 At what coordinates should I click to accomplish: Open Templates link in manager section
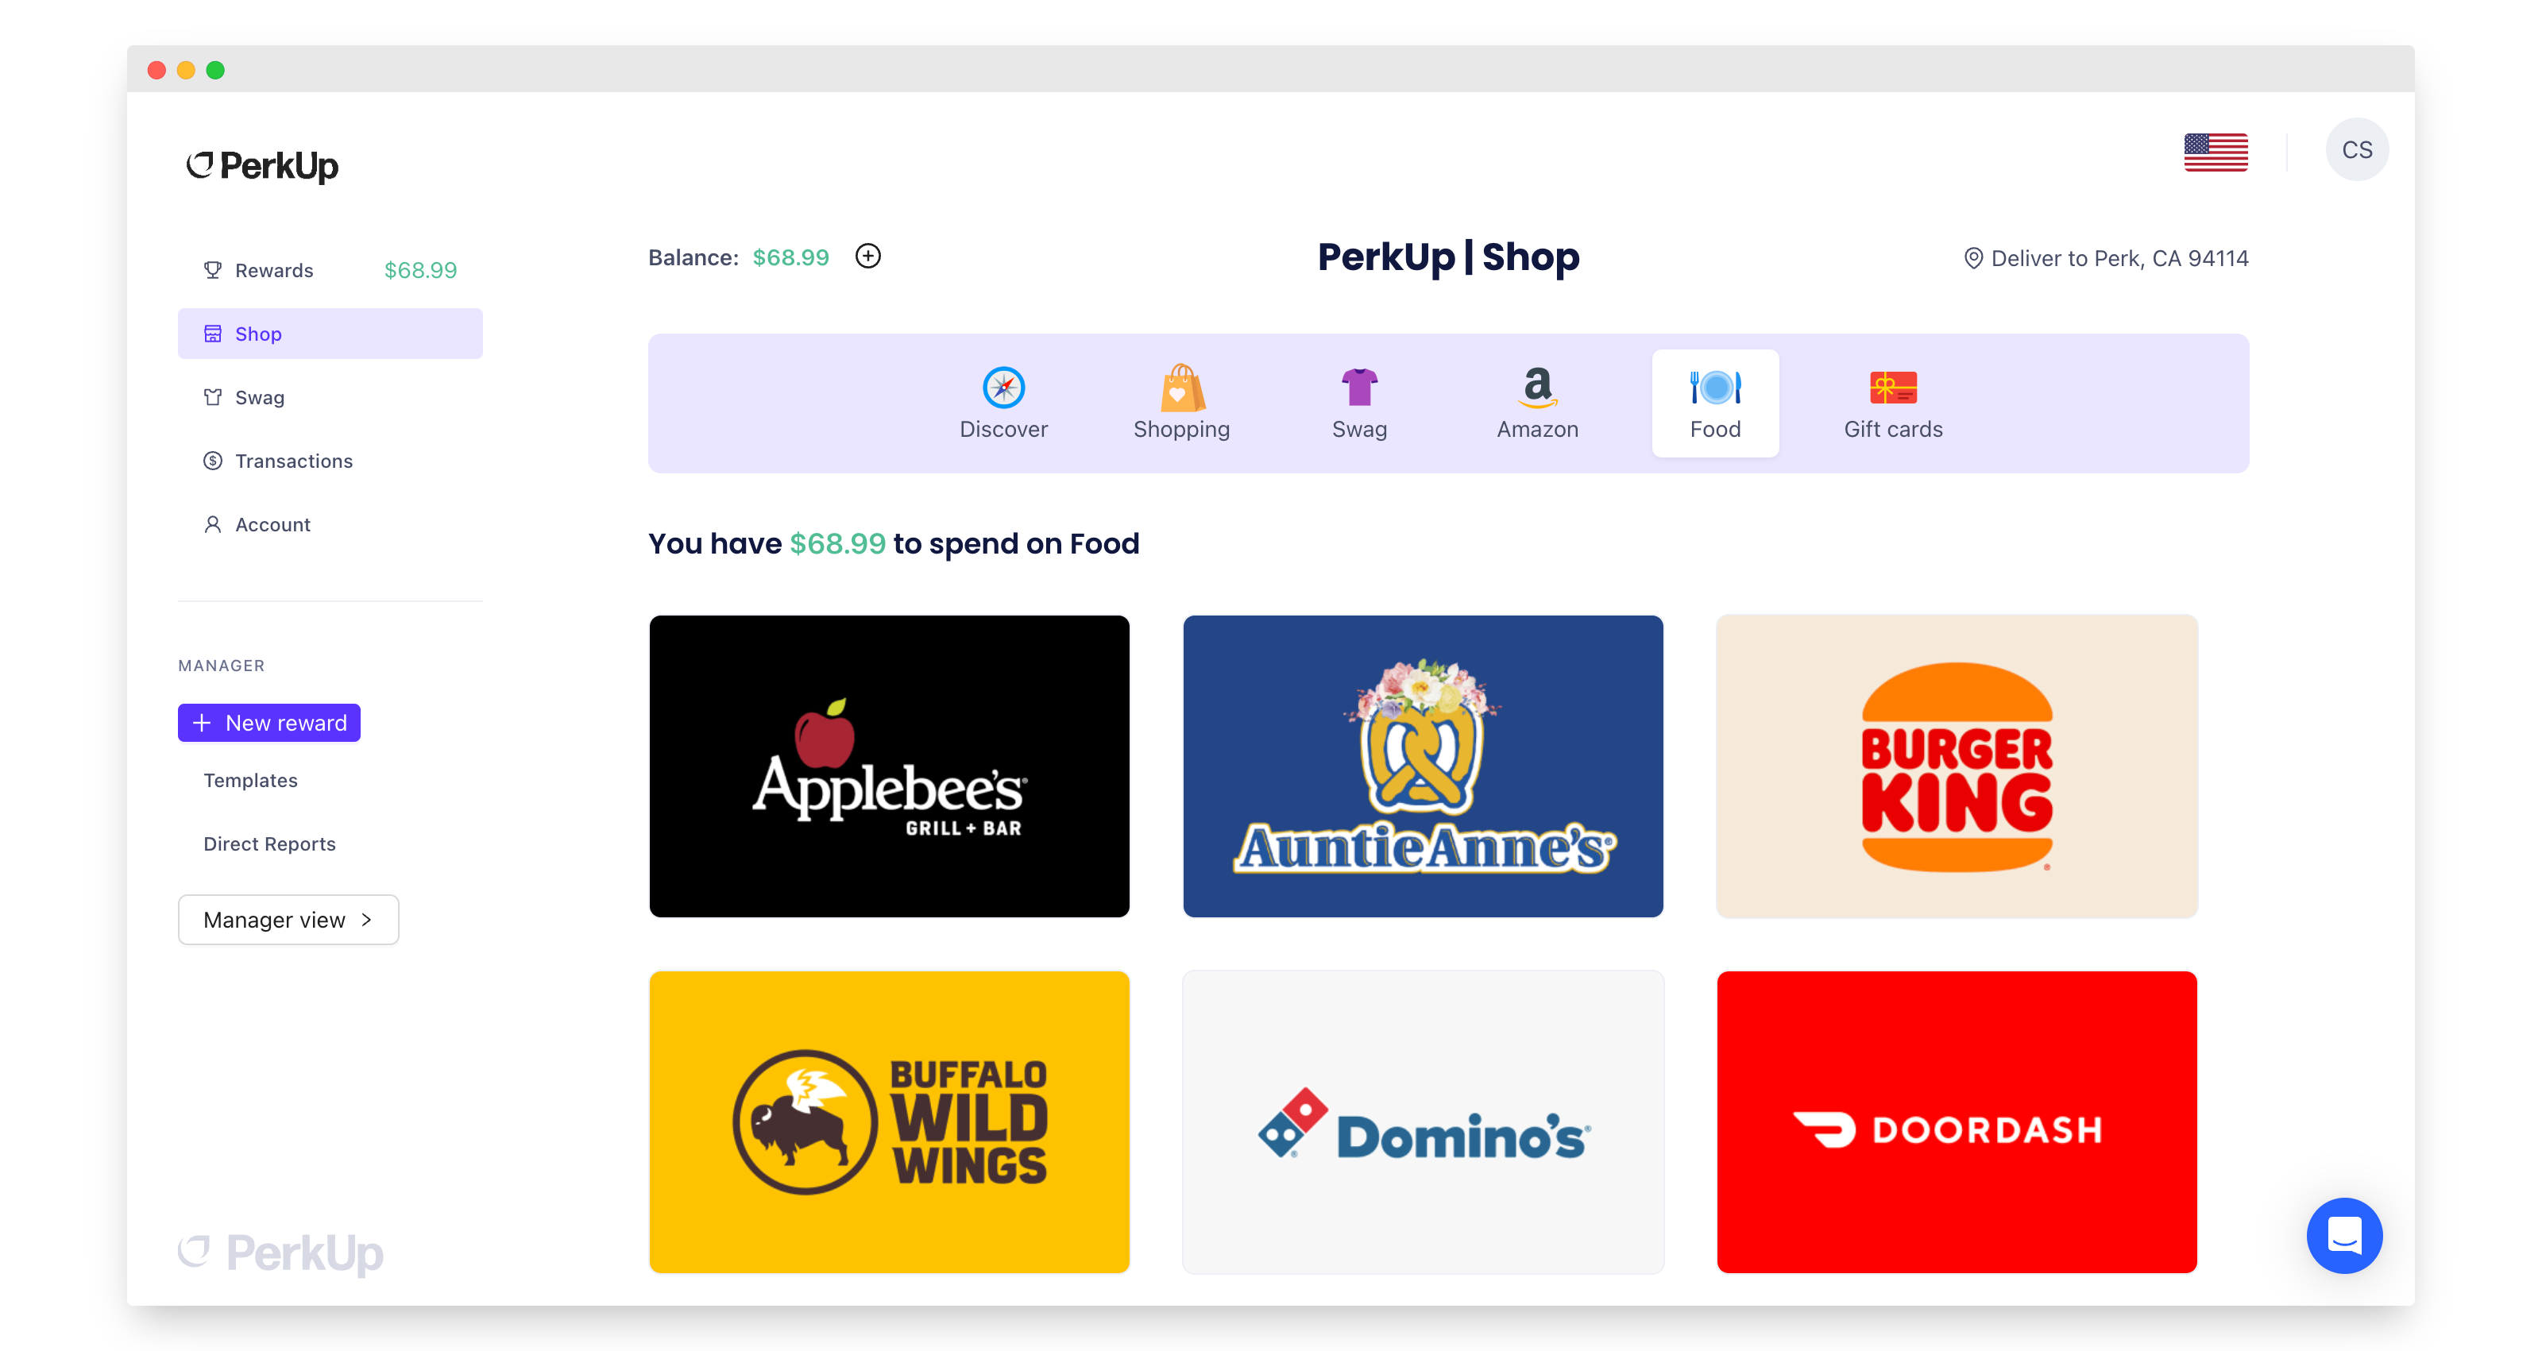click(249, 780)
